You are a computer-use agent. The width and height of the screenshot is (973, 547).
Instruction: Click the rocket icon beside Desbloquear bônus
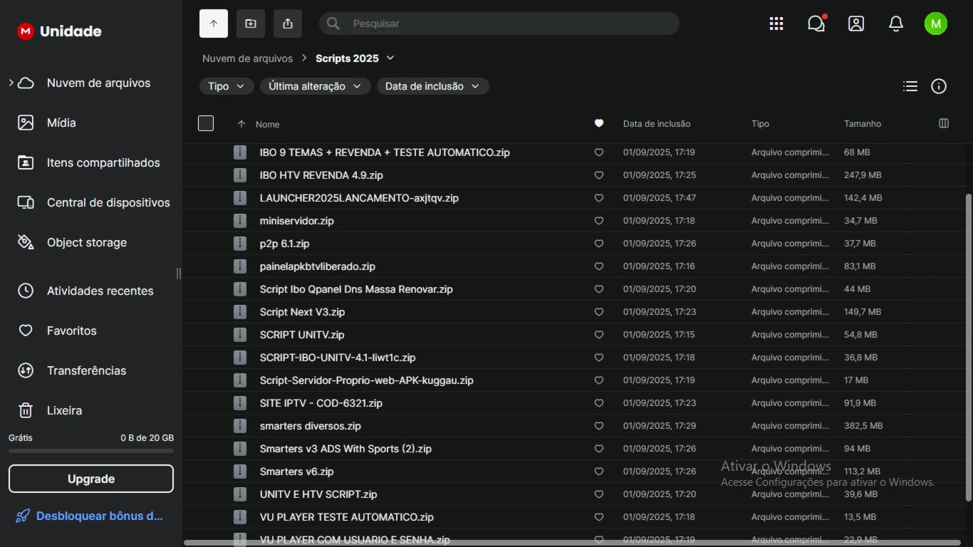click(23, 516)
